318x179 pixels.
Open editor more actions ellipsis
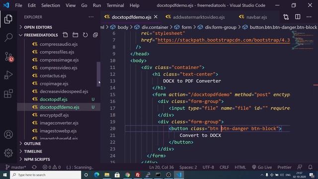[309, 17]
